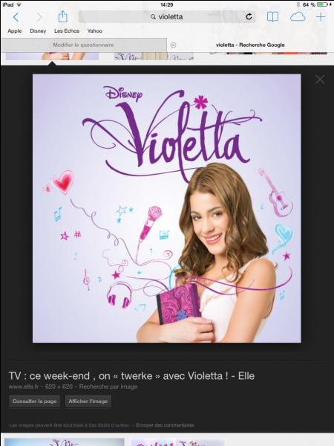Tap the address bar showing violetta

(167, 17)
